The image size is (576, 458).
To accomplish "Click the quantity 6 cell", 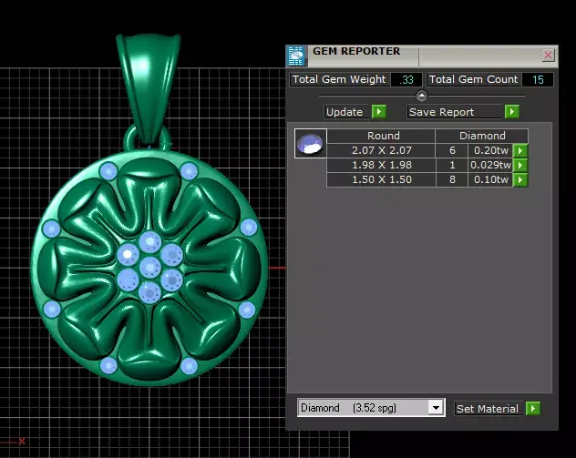I will click(x=452, y=150).
